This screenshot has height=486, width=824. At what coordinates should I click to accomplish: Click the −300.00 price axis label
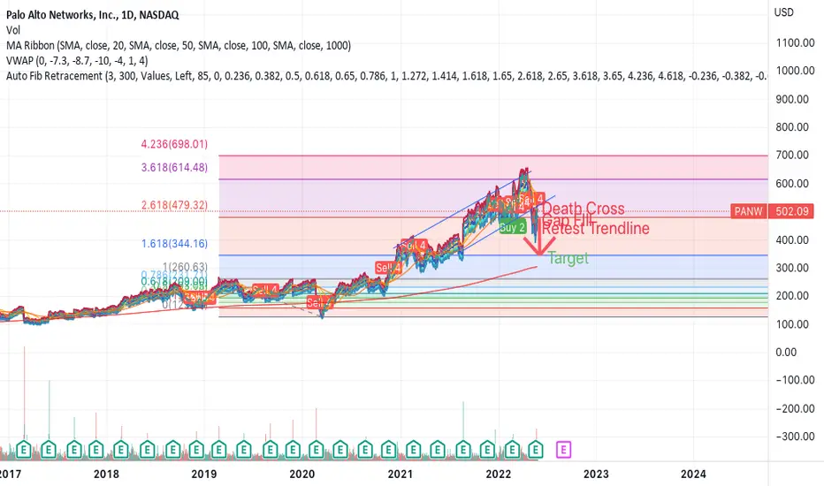point(795,437)
